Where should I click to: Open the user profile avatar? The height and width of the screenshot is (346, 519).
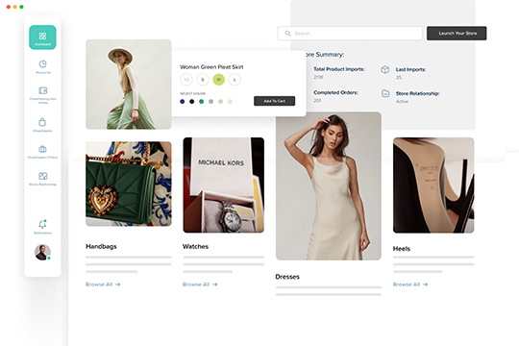(42, 253)
